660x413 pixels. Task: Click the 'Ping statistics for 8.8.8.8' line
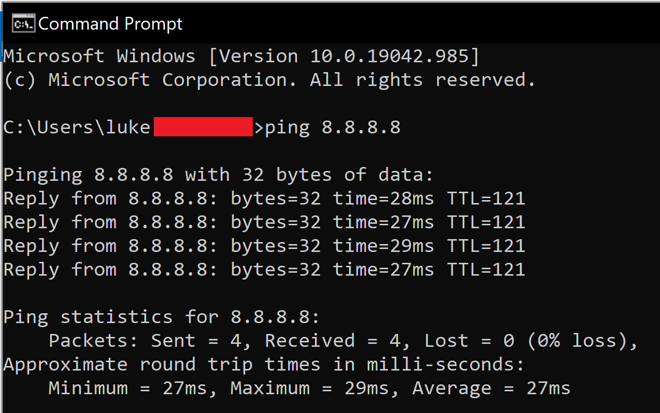click(162, 317)
